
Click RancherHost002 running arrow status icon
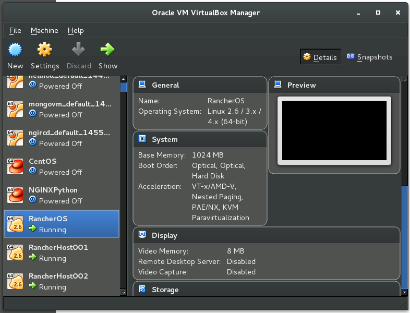point(33,285)
